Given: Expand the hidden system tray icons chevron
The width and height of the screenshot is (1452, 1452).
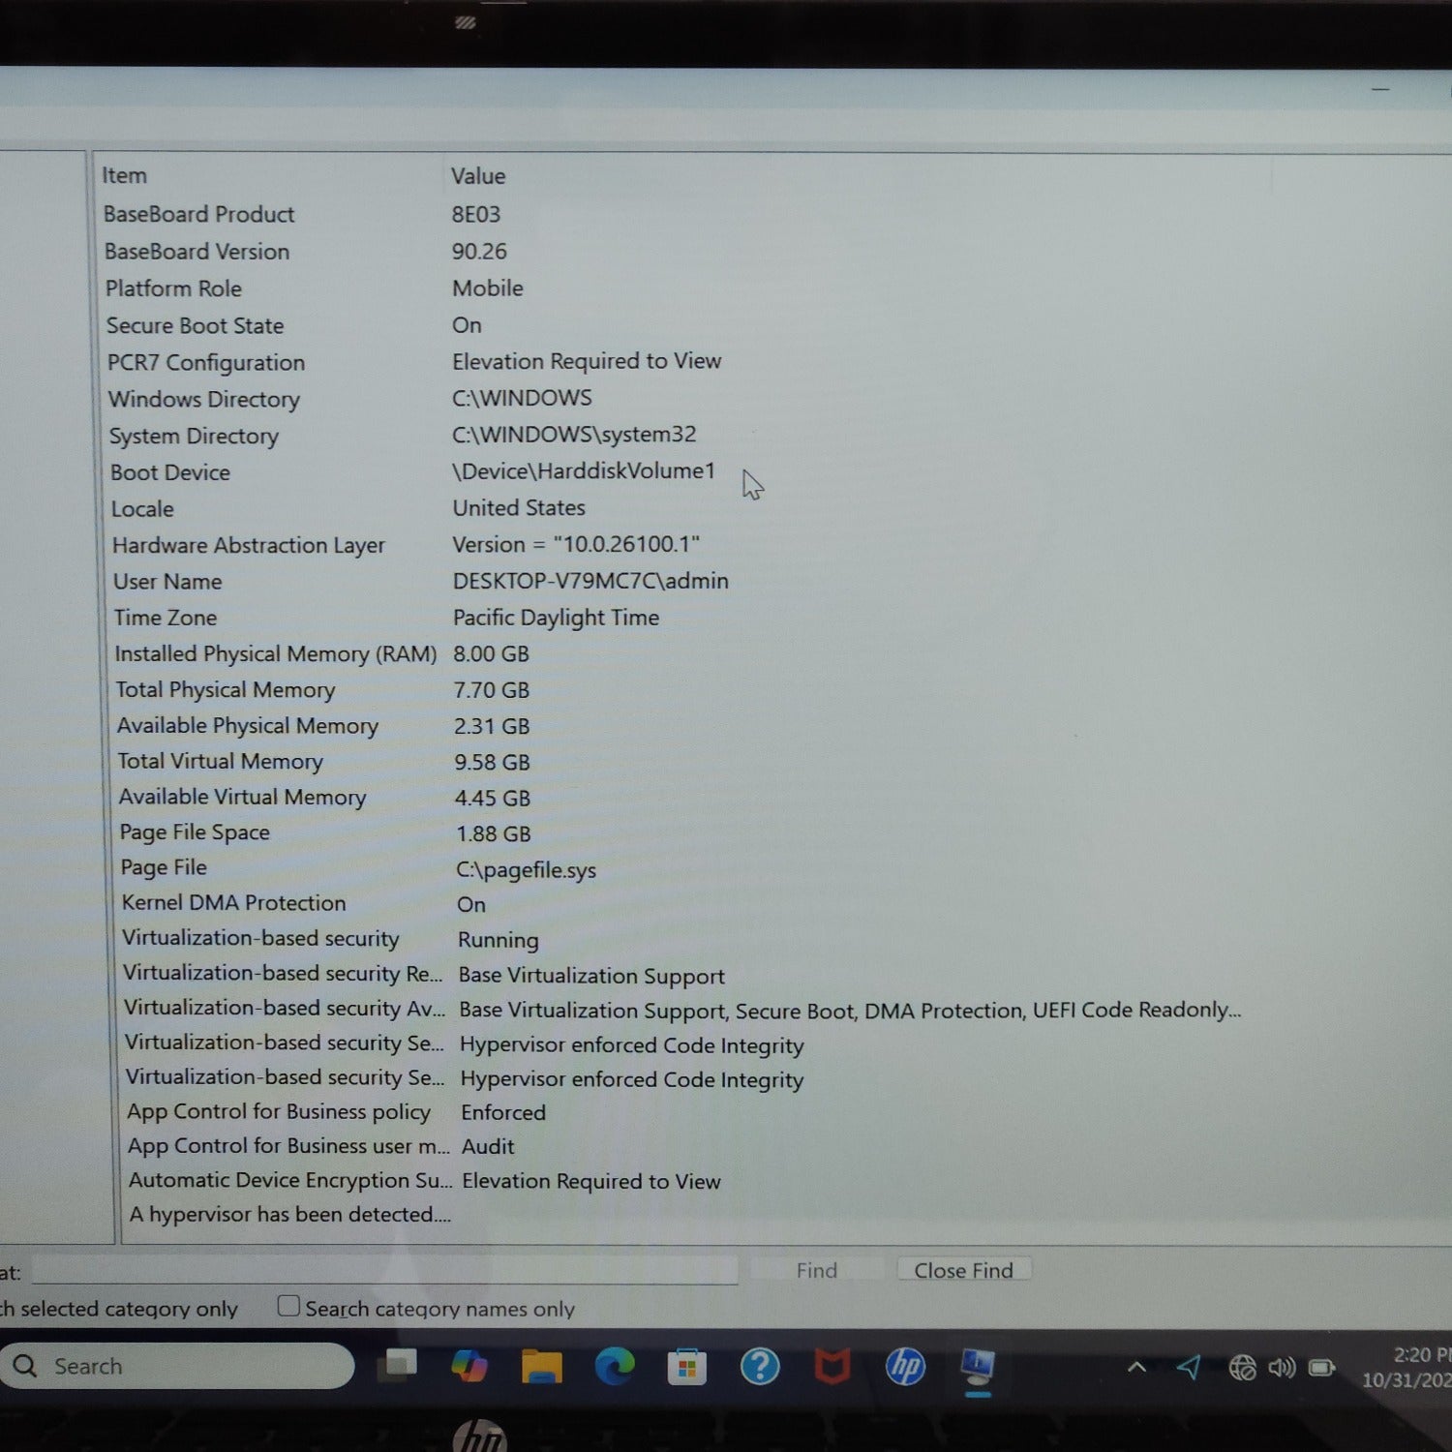Looking at the screenshot, I should pyautogui.click(x=1137, y=1367).
